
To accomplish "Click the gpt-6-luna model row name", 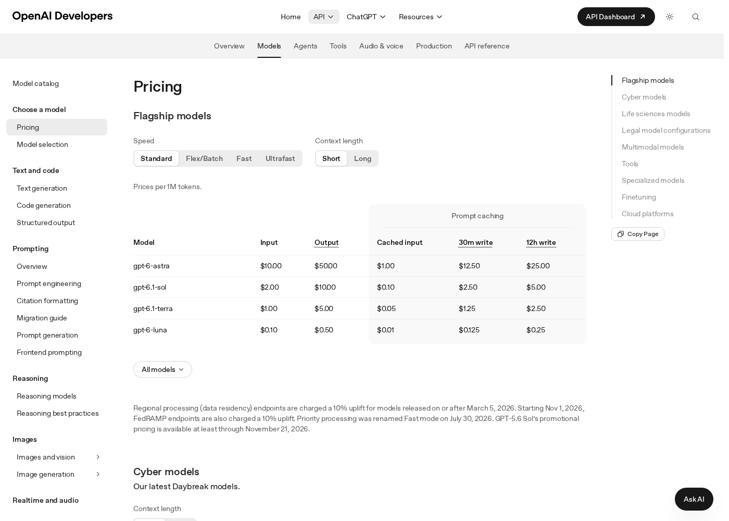I will click(x=150, y=330).
